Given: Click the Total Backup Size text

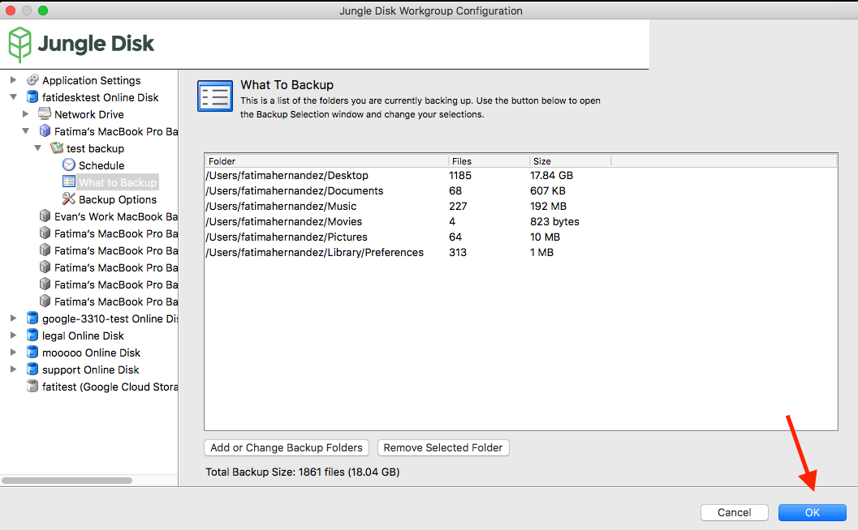Looking at the screenshot, I should click(x=303, y=472).
